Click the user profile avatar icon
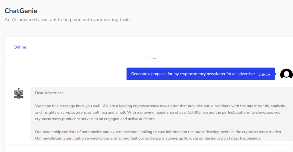 (x=286, y=74)
